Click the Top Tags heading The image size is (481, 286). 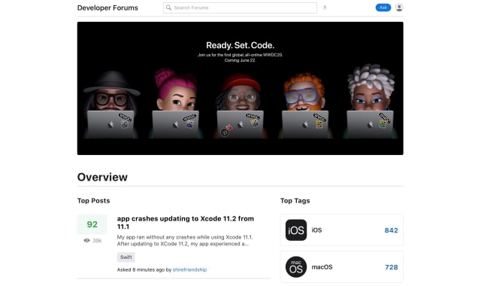click(295, 201)
